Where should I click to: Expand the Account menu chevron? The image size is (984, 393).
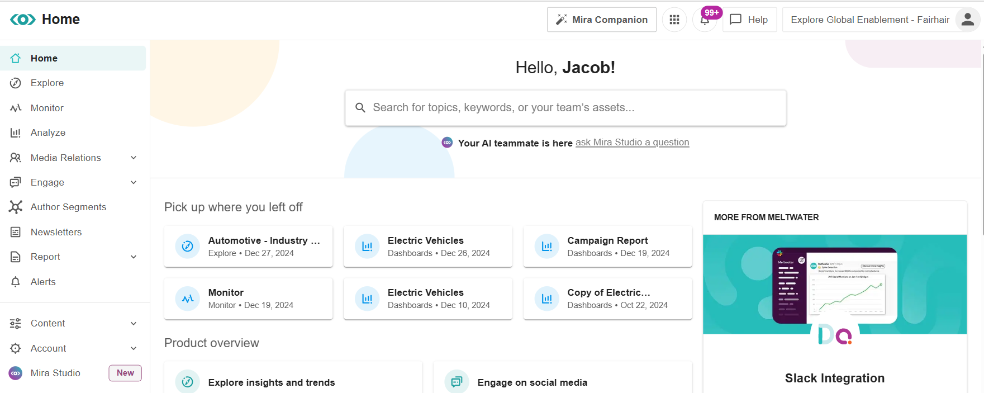[x=134, y=348]
